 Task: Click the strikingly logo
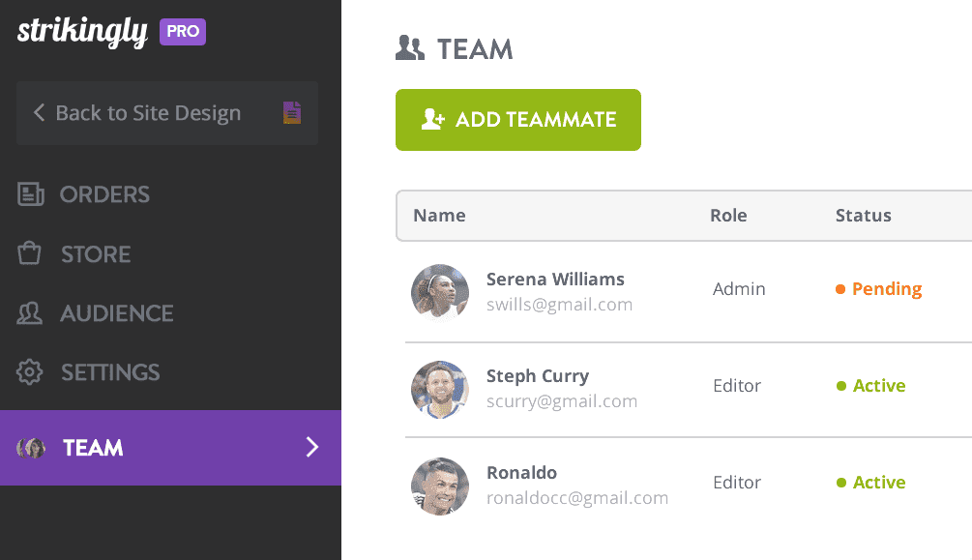point(81,32)
